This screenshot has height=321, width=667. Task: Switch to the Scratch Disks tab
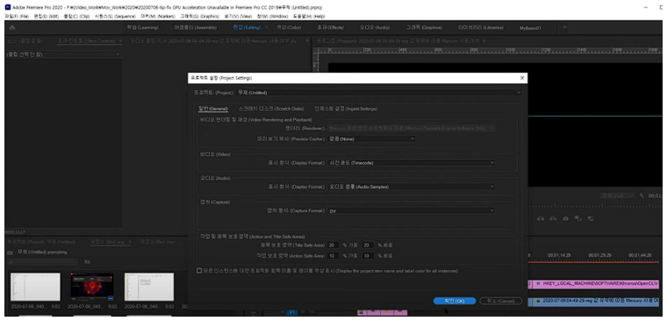coord(271,109)
